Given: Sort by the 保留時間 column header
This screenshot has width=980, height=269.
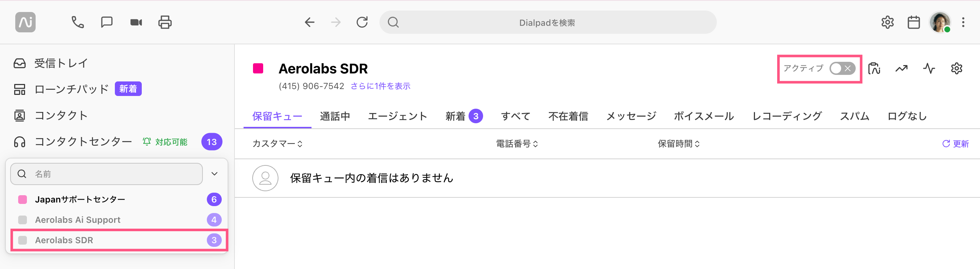Looking at the screenshot, I should pos(679,144).
